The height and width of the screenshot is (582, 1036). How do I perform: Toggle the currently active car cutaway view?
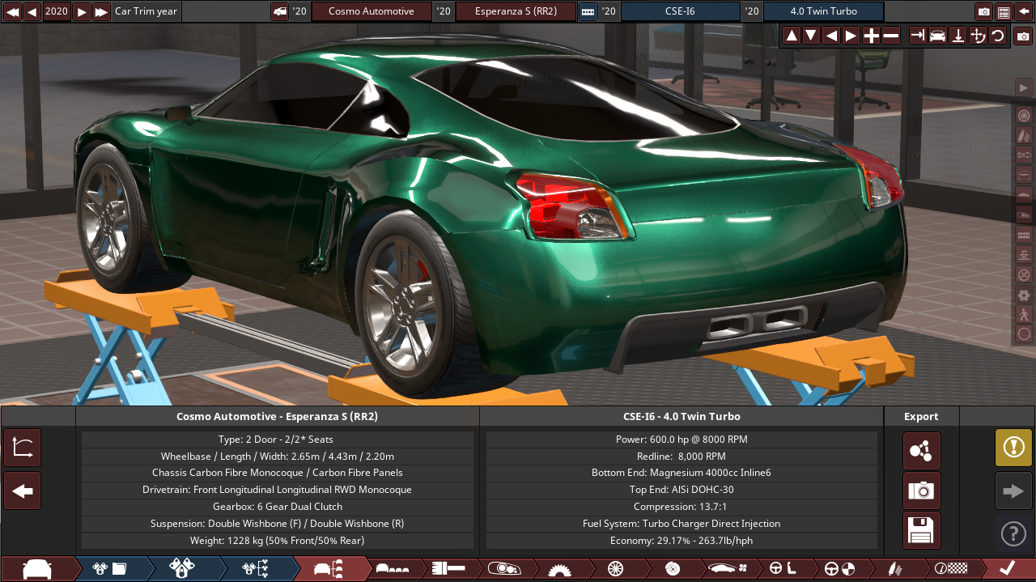tap(1024, 215)
